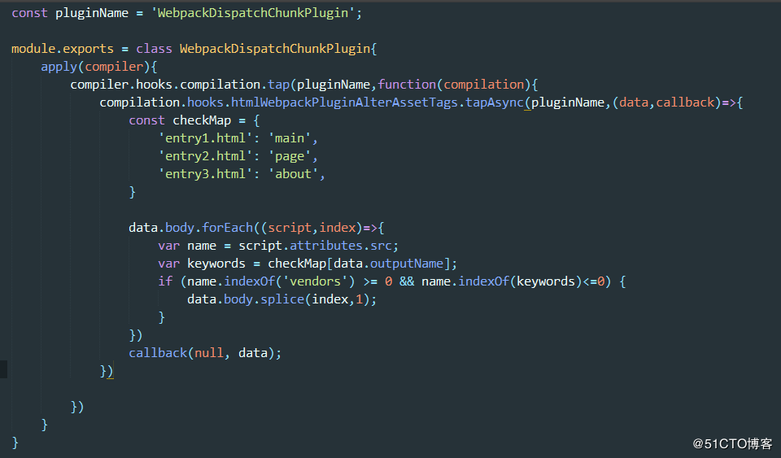Click the 'main' string value

[x=290, y=138]
